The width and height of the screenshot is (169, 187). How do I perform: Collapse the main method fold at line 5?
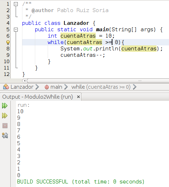(x=16, y=29)
